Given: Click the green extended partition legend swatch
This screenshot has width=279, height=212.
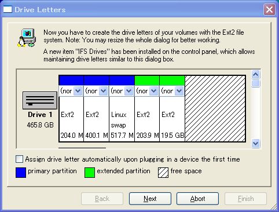Looking at the screenshot, I should click(90, 173).
